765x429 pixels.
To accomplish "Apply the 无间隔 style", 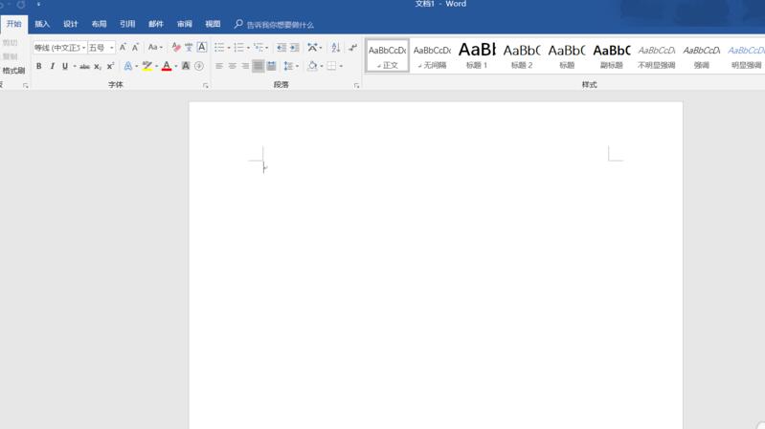I will coord(432,56).
